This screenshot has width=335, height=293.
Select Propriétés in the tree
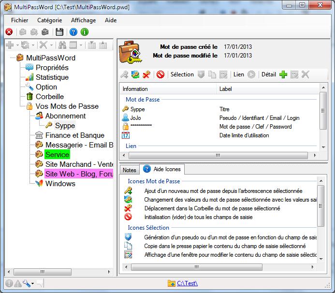click(52, 68)
